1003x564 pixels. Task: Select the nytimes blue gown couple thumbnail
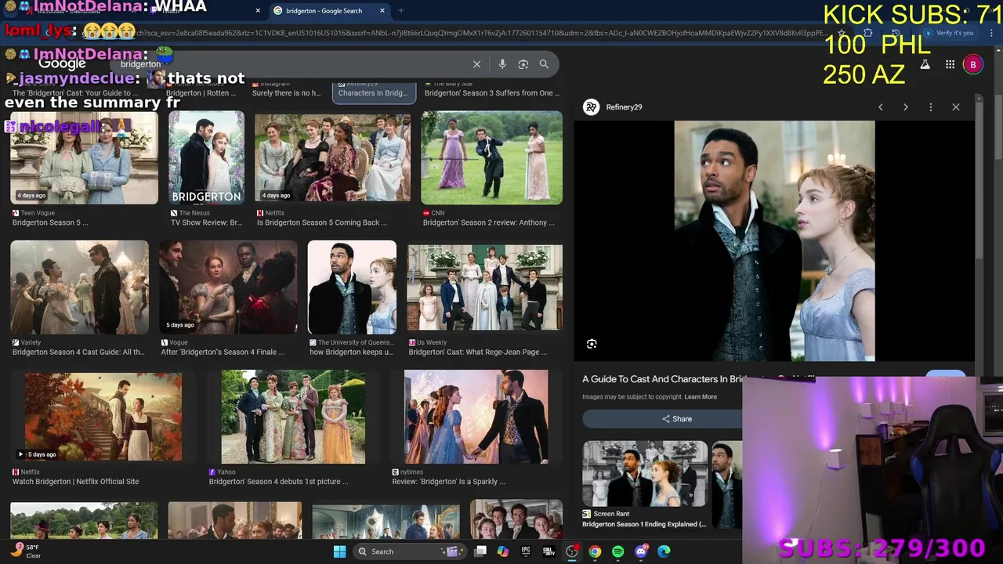[x=476, y=417]
